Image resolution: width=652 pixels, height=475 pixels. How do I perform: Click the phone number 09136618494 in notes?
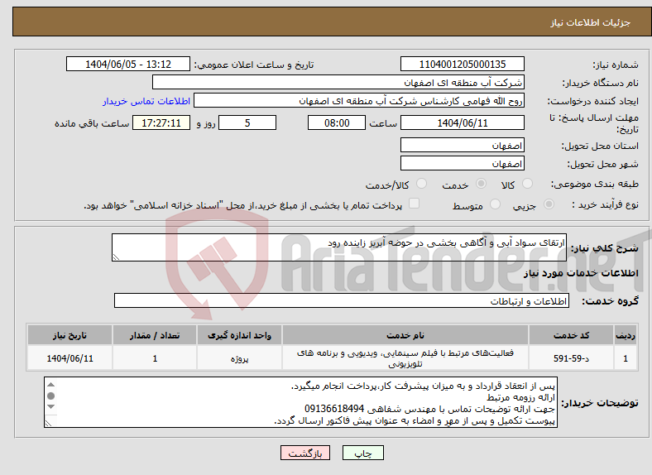pos(334,409)
